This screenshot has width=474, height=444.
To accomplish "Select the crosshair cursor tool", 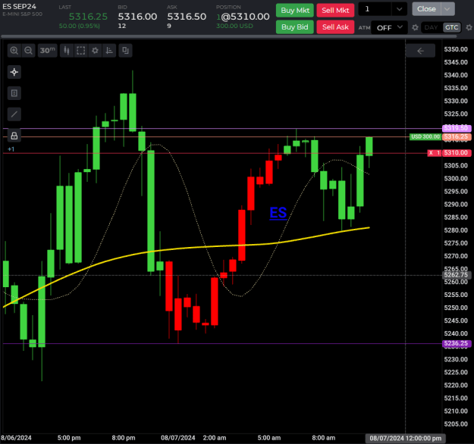I will 14,72.
